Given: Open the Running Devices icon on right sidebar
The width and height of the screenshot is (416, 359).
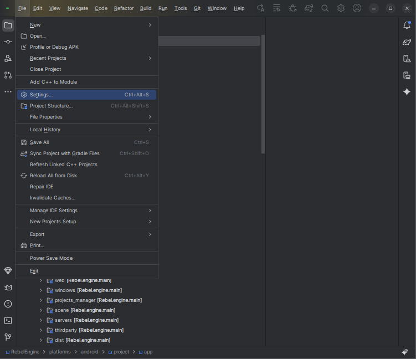Looking at the screenshot, I should [x=407, y=75].
